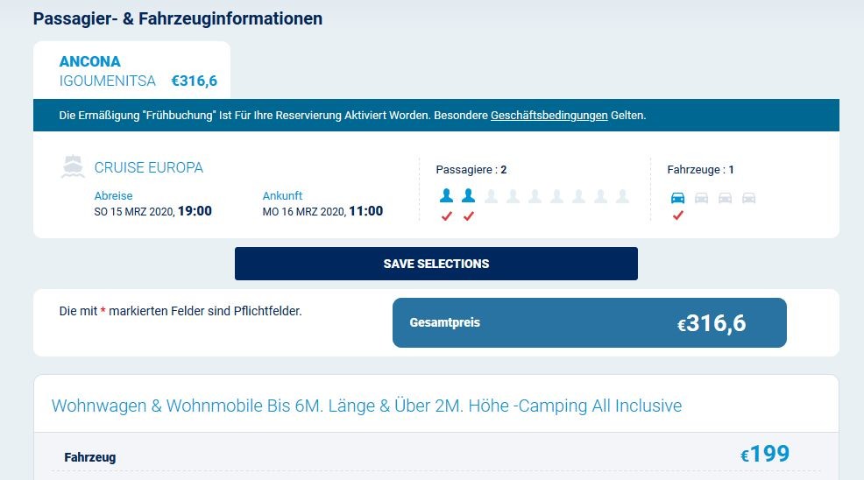Click the blue active vehicle car icon
864x480 pixels.
point(677,197)
